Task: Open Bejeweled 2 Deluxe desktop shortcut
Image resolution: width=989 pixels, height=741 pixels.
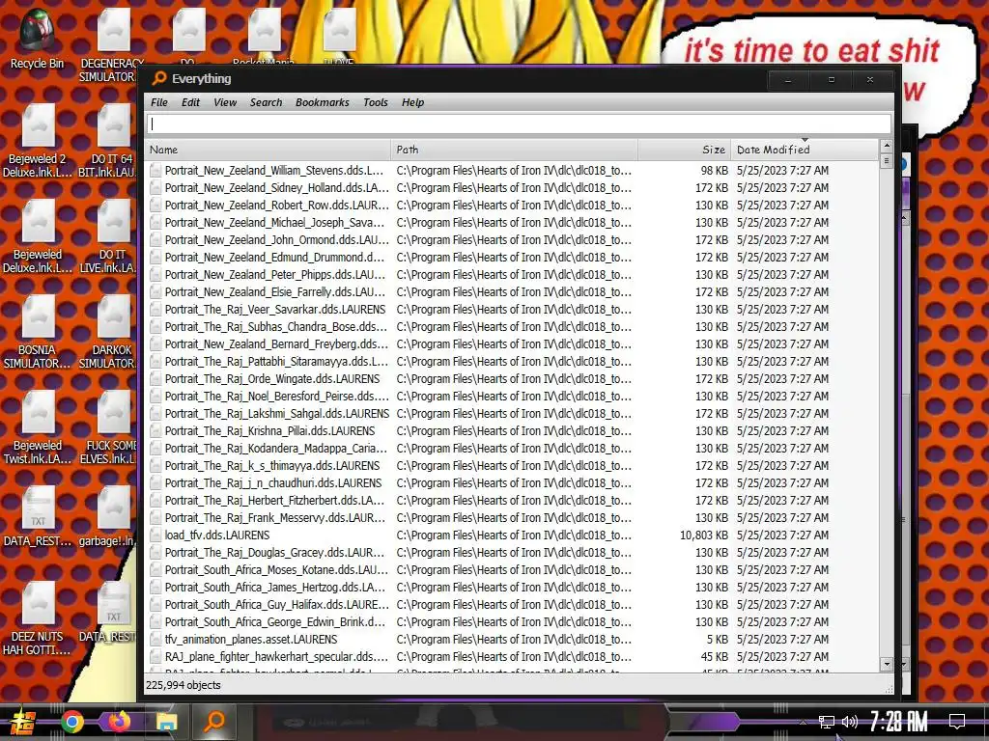Action: click(38, 141)
